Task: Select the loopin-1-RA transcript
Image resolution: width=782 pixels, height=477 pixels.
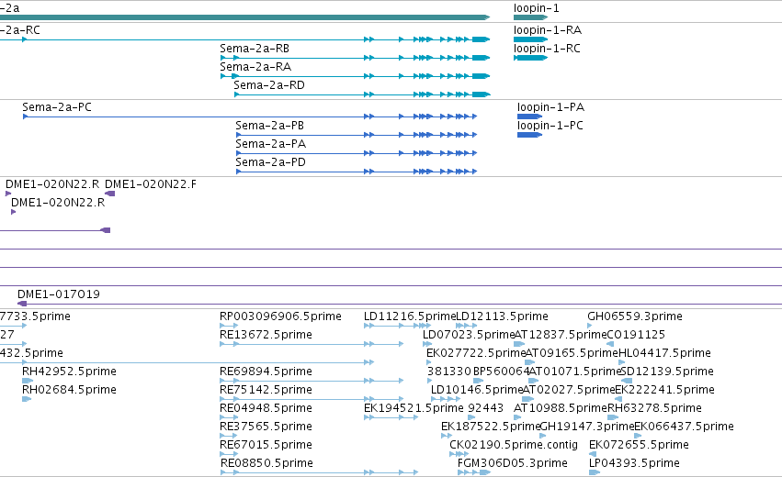Action: (x=530, y=39)
